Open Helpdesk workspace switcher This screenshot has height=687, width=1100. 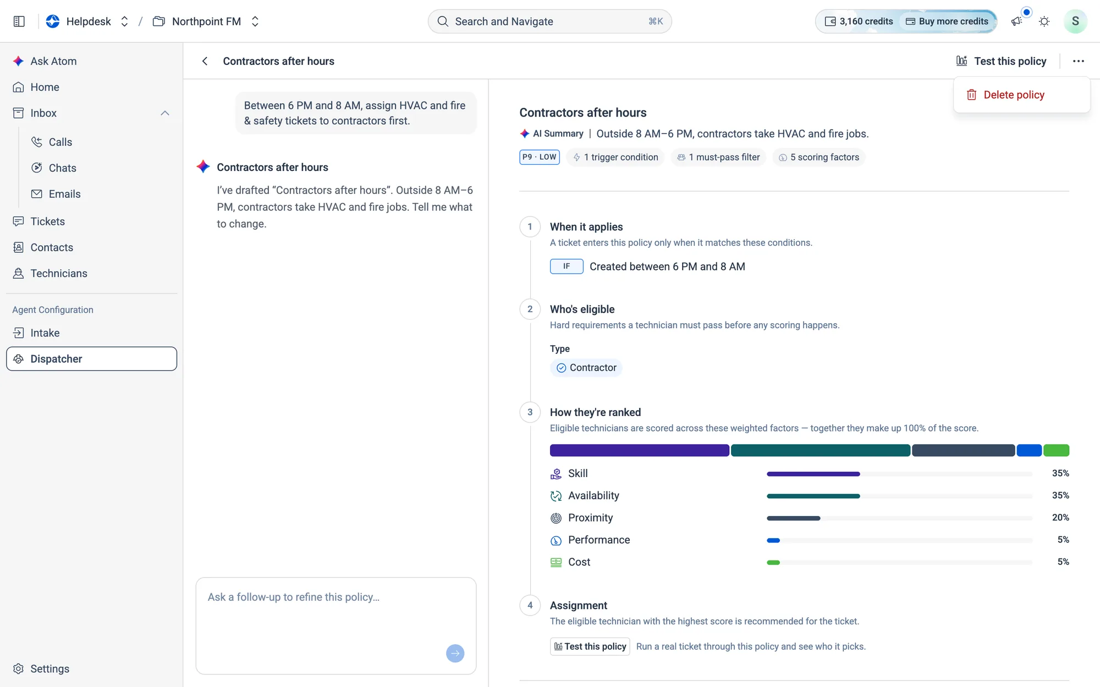tap(88, 21)
